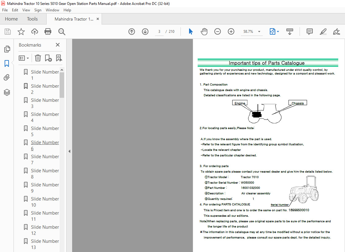
Task: Go to previous page arrow
Action: [132, 32]
